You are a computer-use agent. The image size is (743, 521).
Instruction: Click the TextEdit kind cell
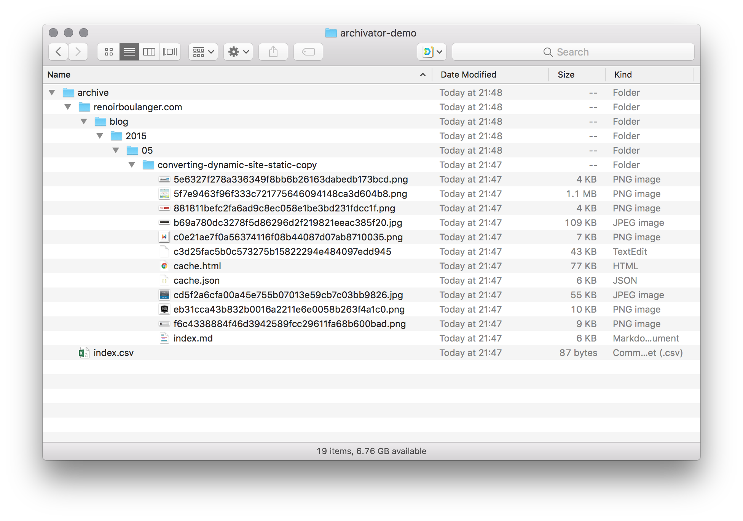(630, 251)
